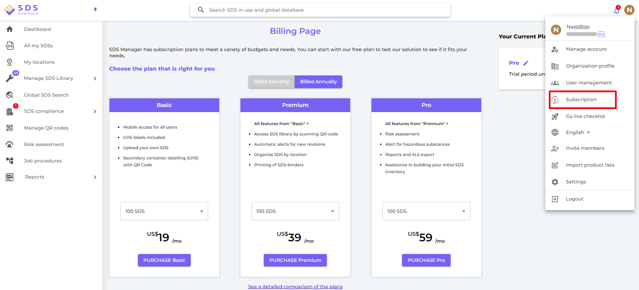Image resolution: width=639 pixels, height=290 pixels.
Task: Open the Dashboard home icon
Action: pyautogui.click(x=10, y=29)
